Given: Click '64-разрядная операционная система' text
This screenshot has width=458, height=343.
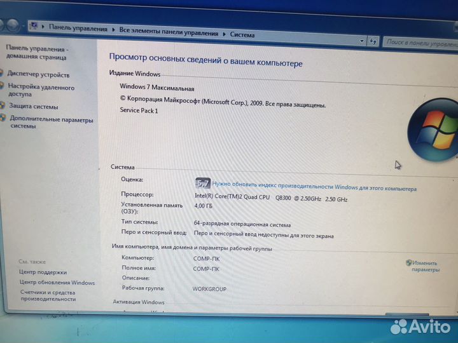Looking at the screenshot, I should [242, 224].
